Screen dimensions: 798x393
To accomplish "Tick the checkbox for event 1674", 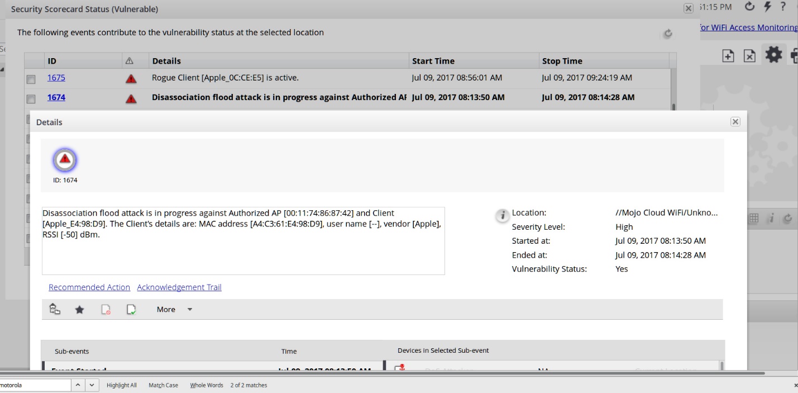I will 31,99.
